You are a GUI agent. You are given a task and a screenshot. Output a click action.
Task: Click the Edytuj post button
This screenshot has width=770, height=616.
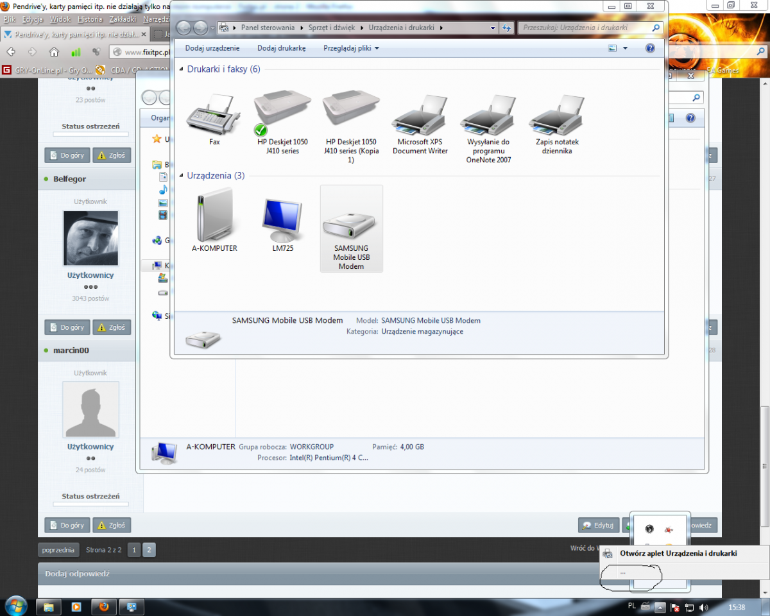(598, 526)
